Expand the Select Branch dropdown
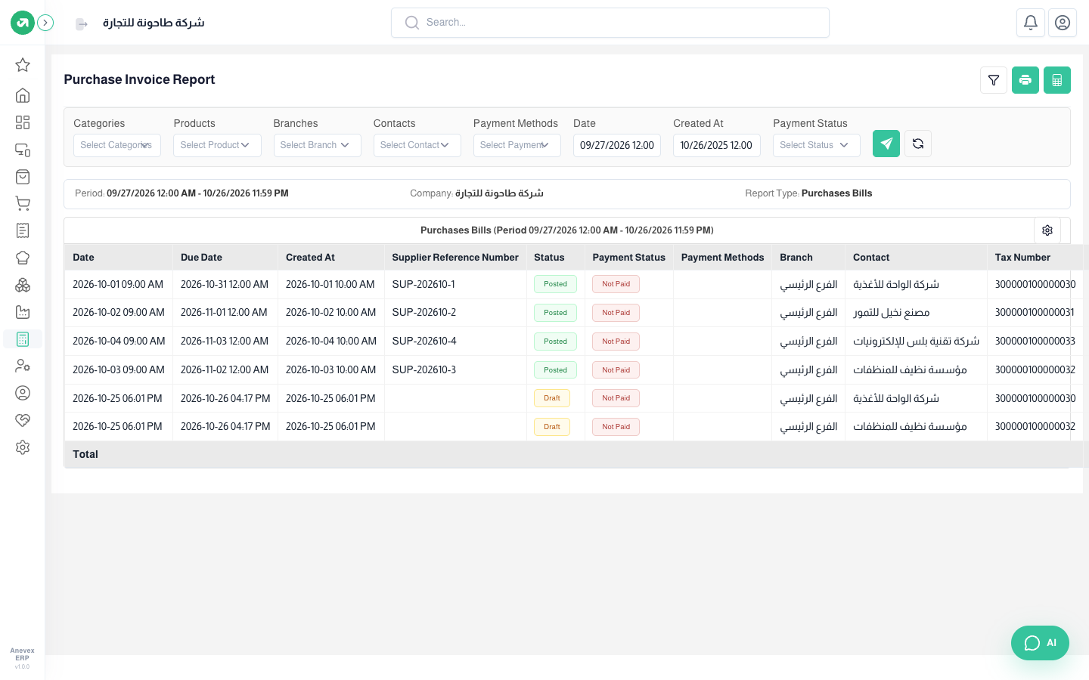The image size is (1089, 680). tap(317, 145)
